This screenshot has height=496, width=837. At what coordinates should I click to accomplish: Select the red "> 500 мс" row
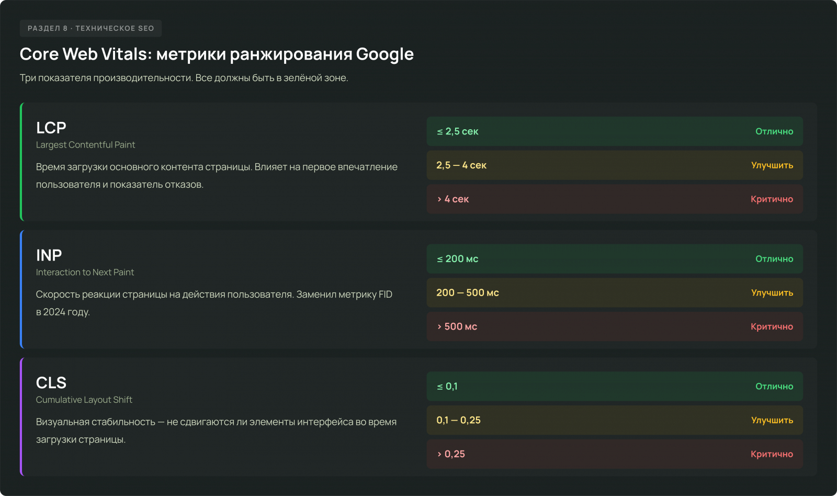(614, 326)
